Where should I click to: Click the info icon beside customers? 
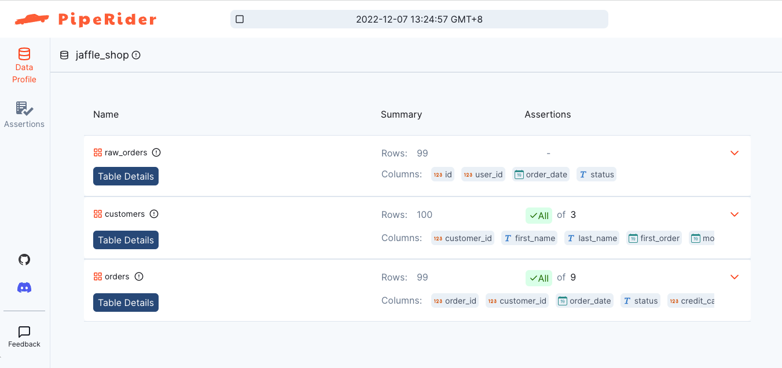click(x=154, y=214)
